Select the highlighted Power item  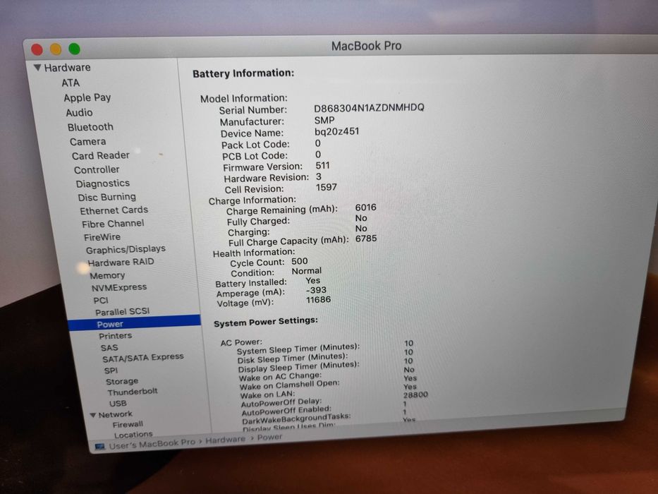134,323
